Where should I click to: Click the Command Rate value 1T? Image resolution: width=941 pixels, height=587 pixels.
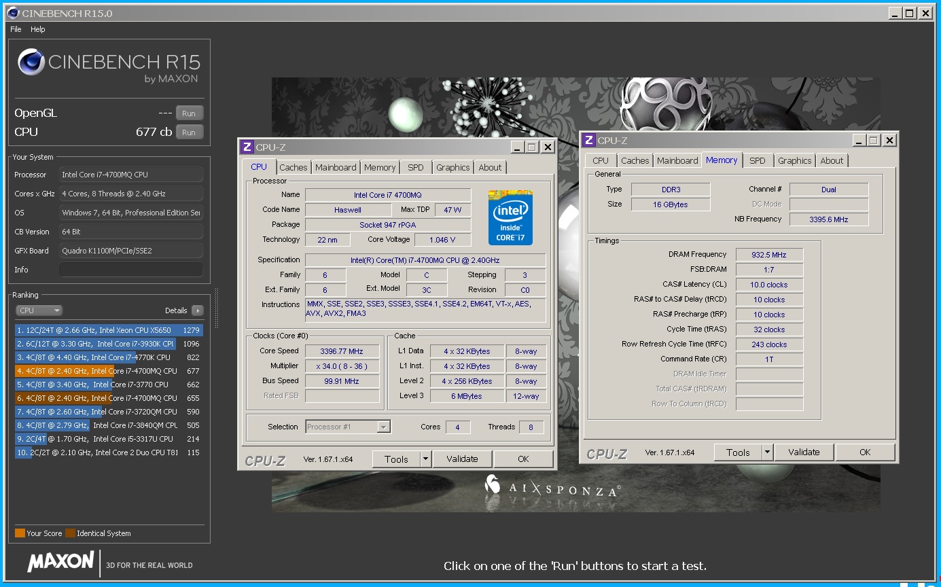(x=769, y=359)
